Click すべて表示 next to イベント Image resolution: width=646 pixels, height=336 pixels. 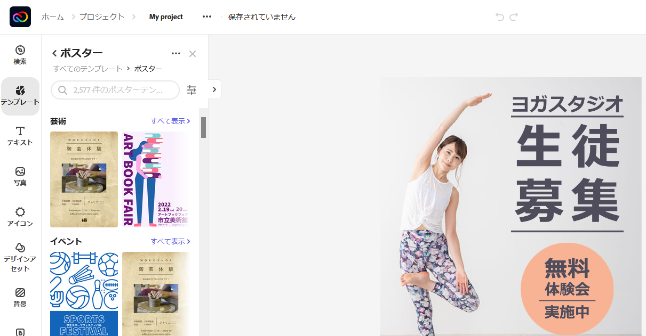170,241
